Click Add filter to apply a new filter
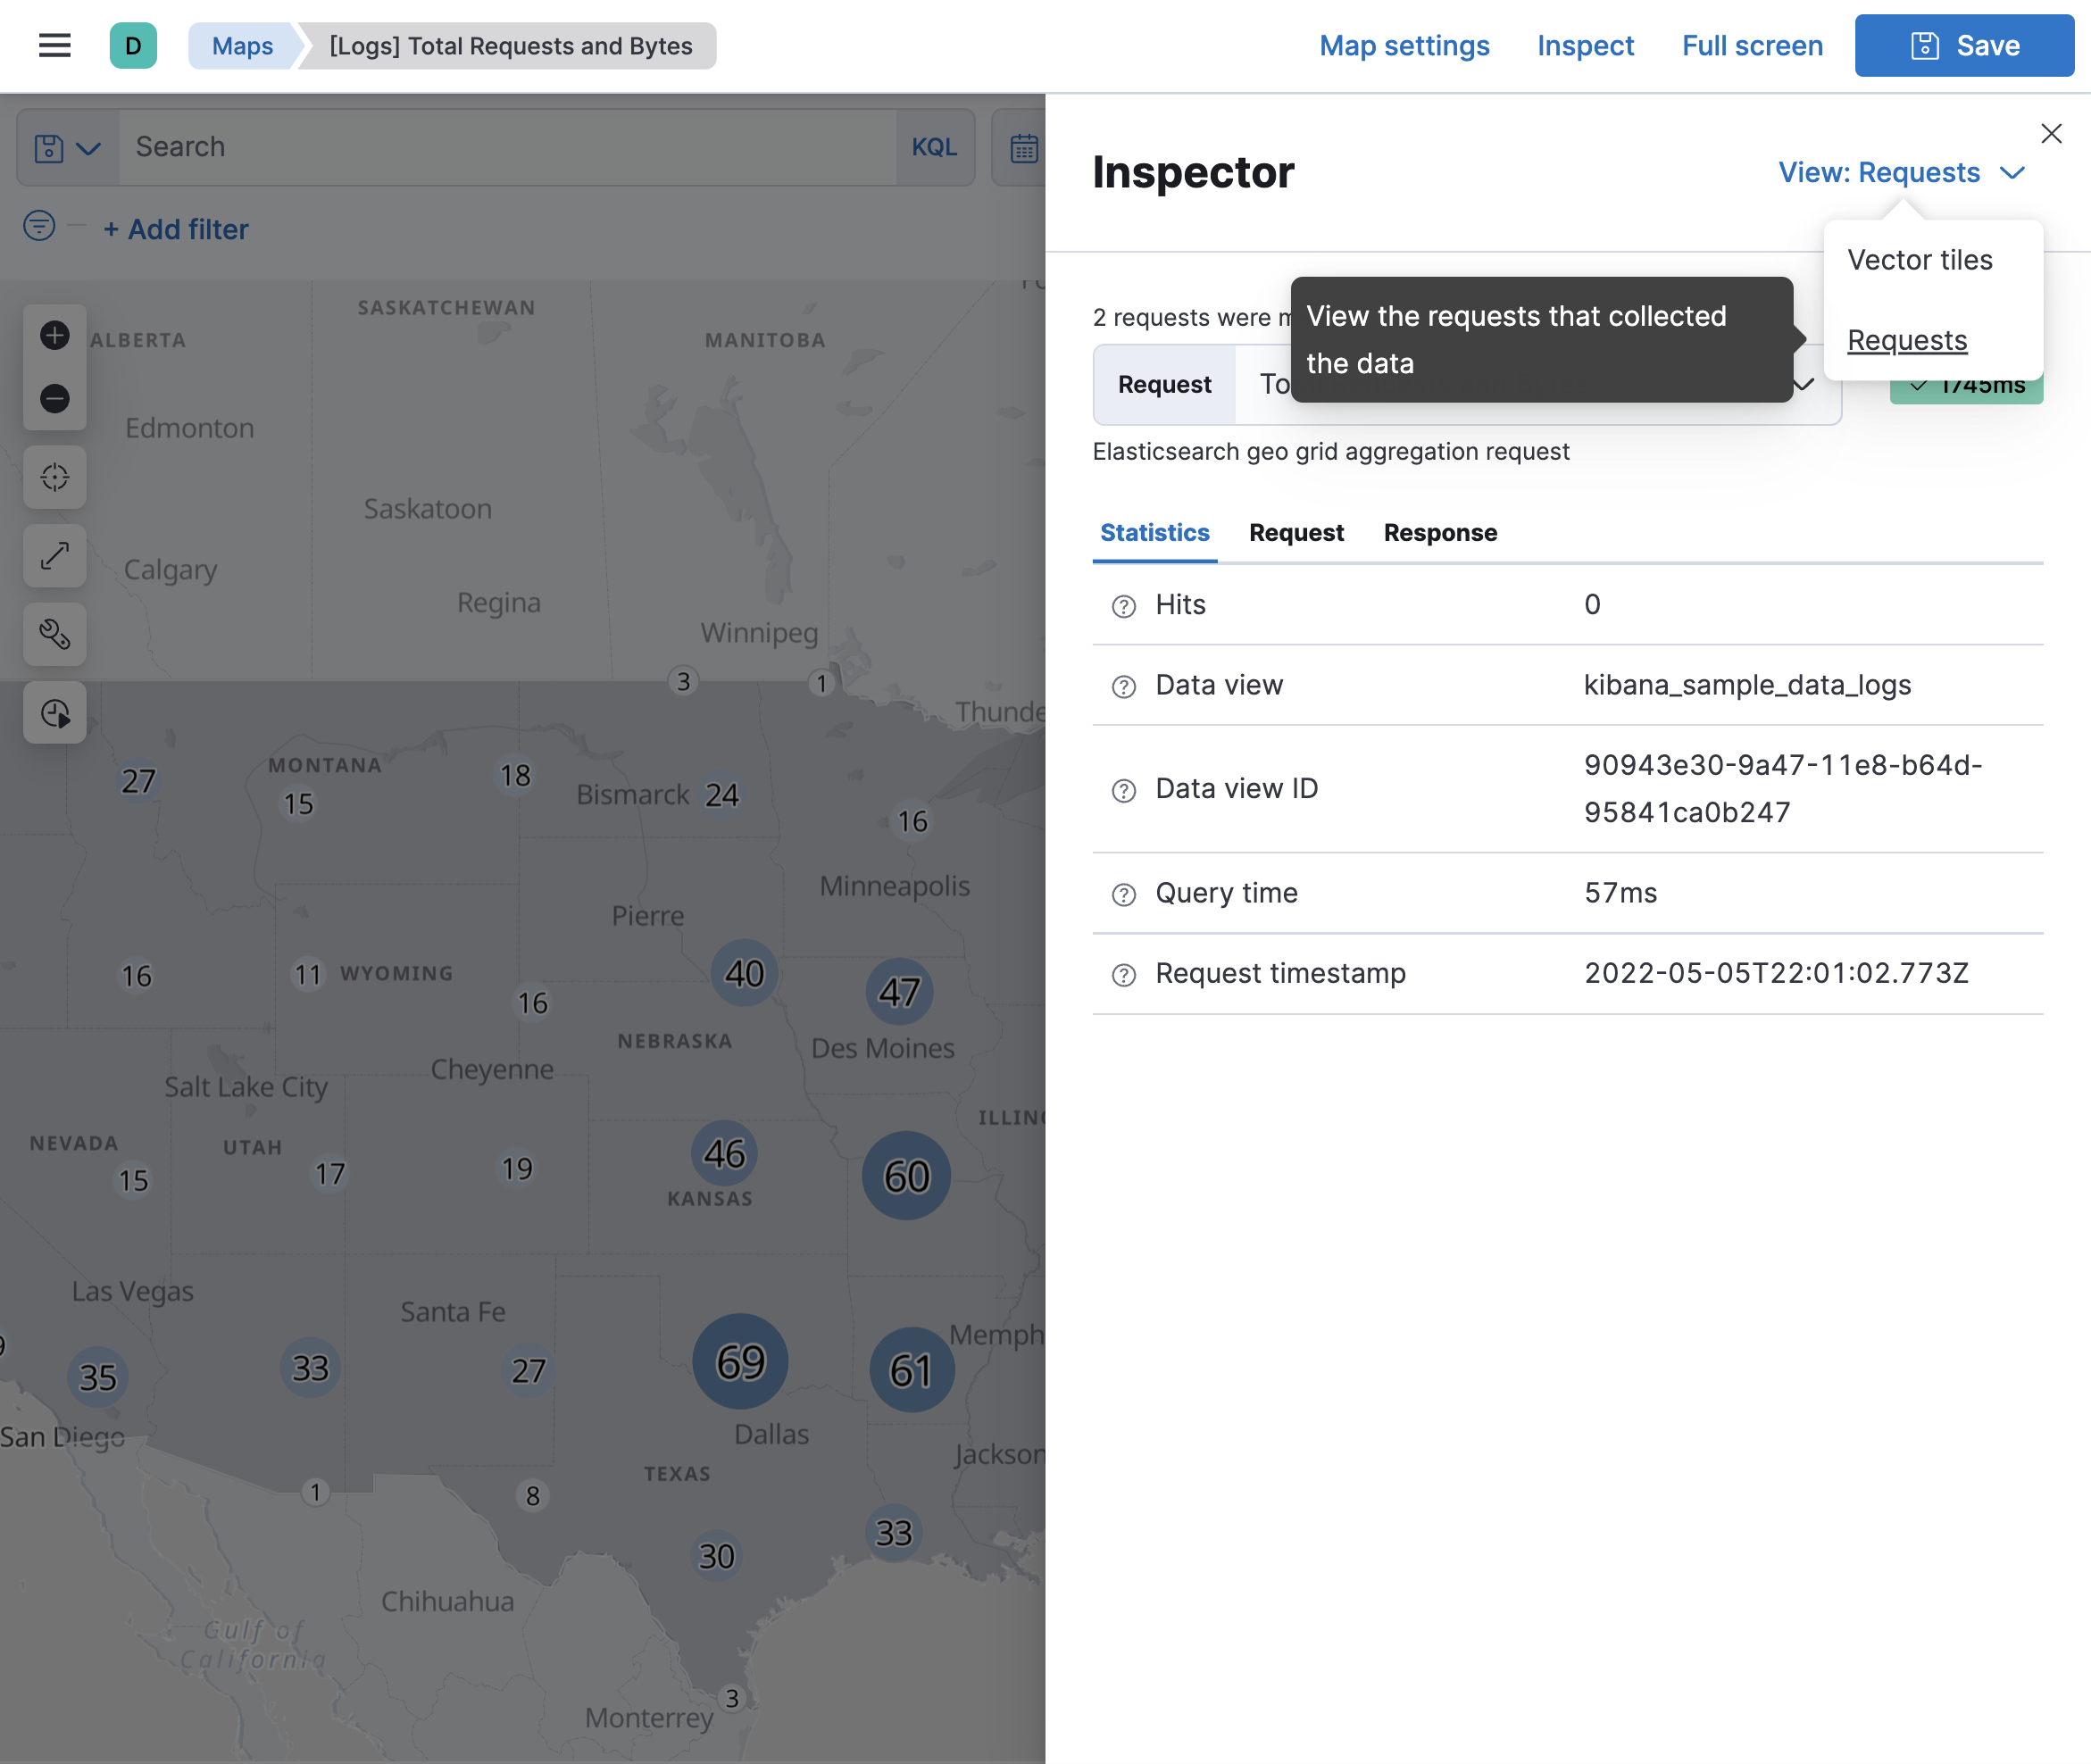This screenshot has width=2091, height=1764. point(173,228)
